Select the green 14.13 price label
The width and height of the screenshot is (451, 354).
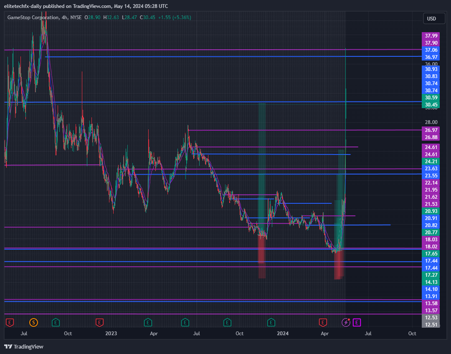pos(431,282)
